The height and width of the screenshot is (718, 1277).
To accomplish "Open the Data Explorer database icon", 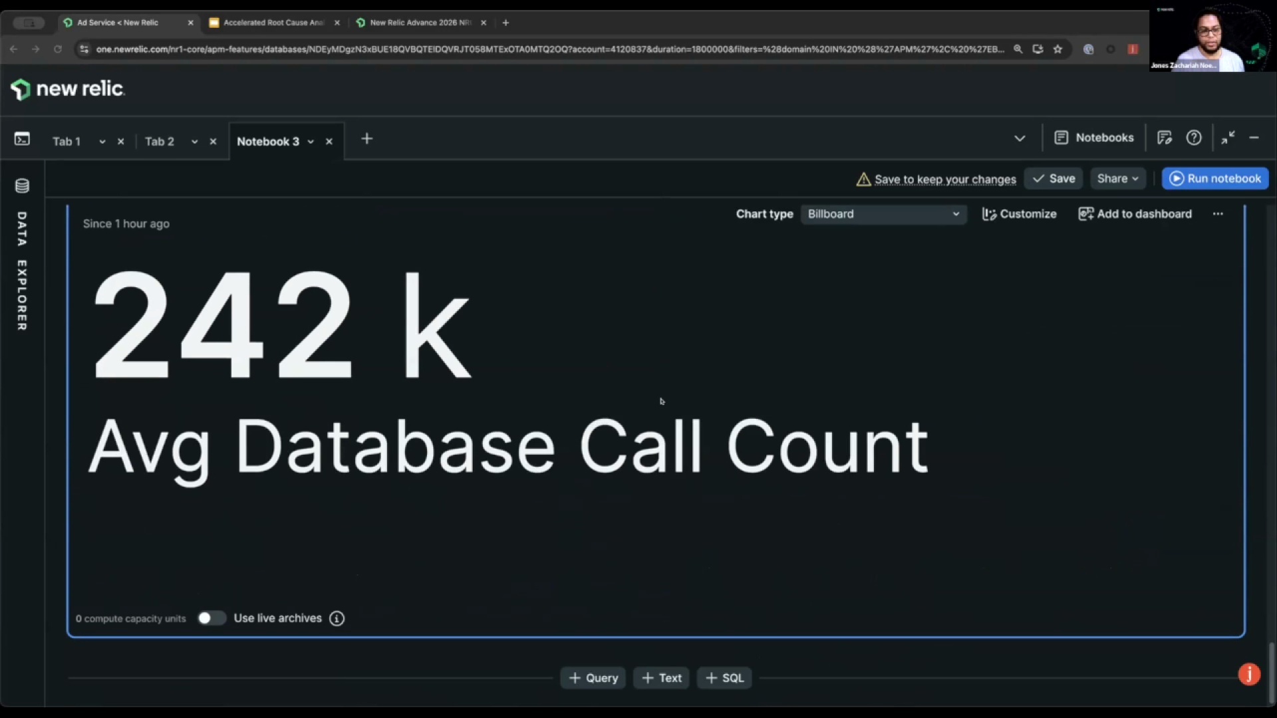I will [22, 185].
